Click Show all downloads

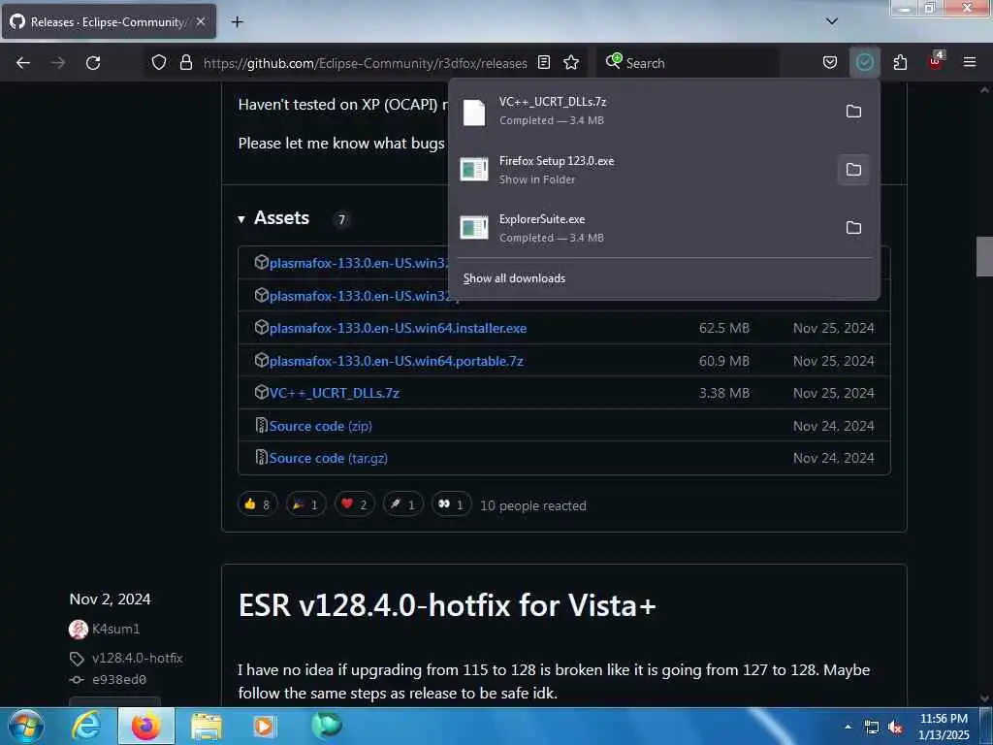tap(514, 278)
